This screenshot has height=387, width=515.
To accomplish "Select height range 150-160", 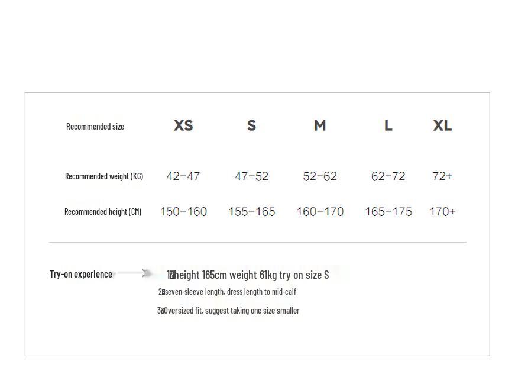I will click(x=183, y=211).
